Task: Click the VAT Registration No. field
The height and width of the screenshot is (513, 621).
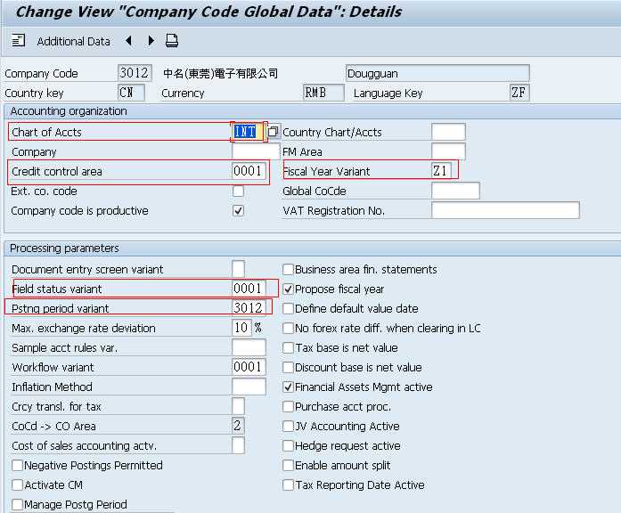Action: [505, 210]
